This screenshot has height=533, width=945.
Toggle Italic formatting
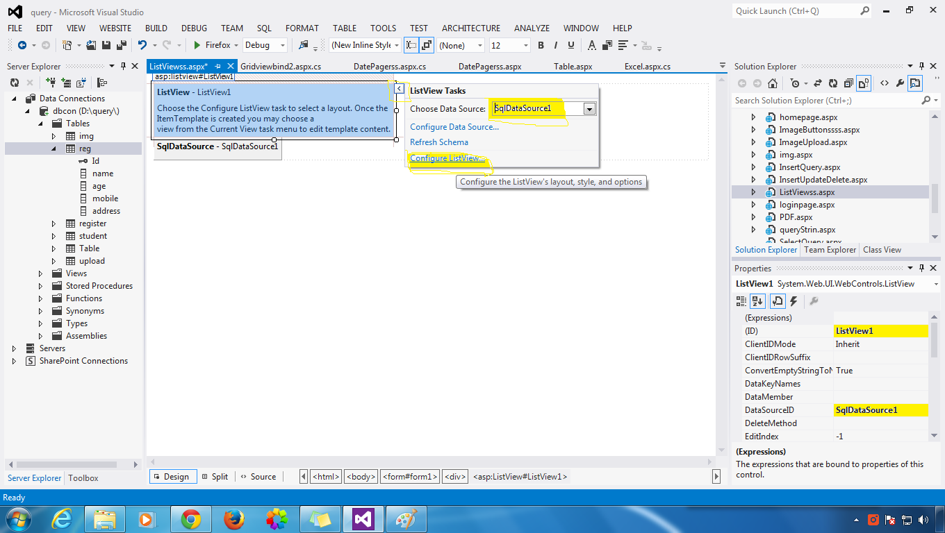(x=554, y=44)
